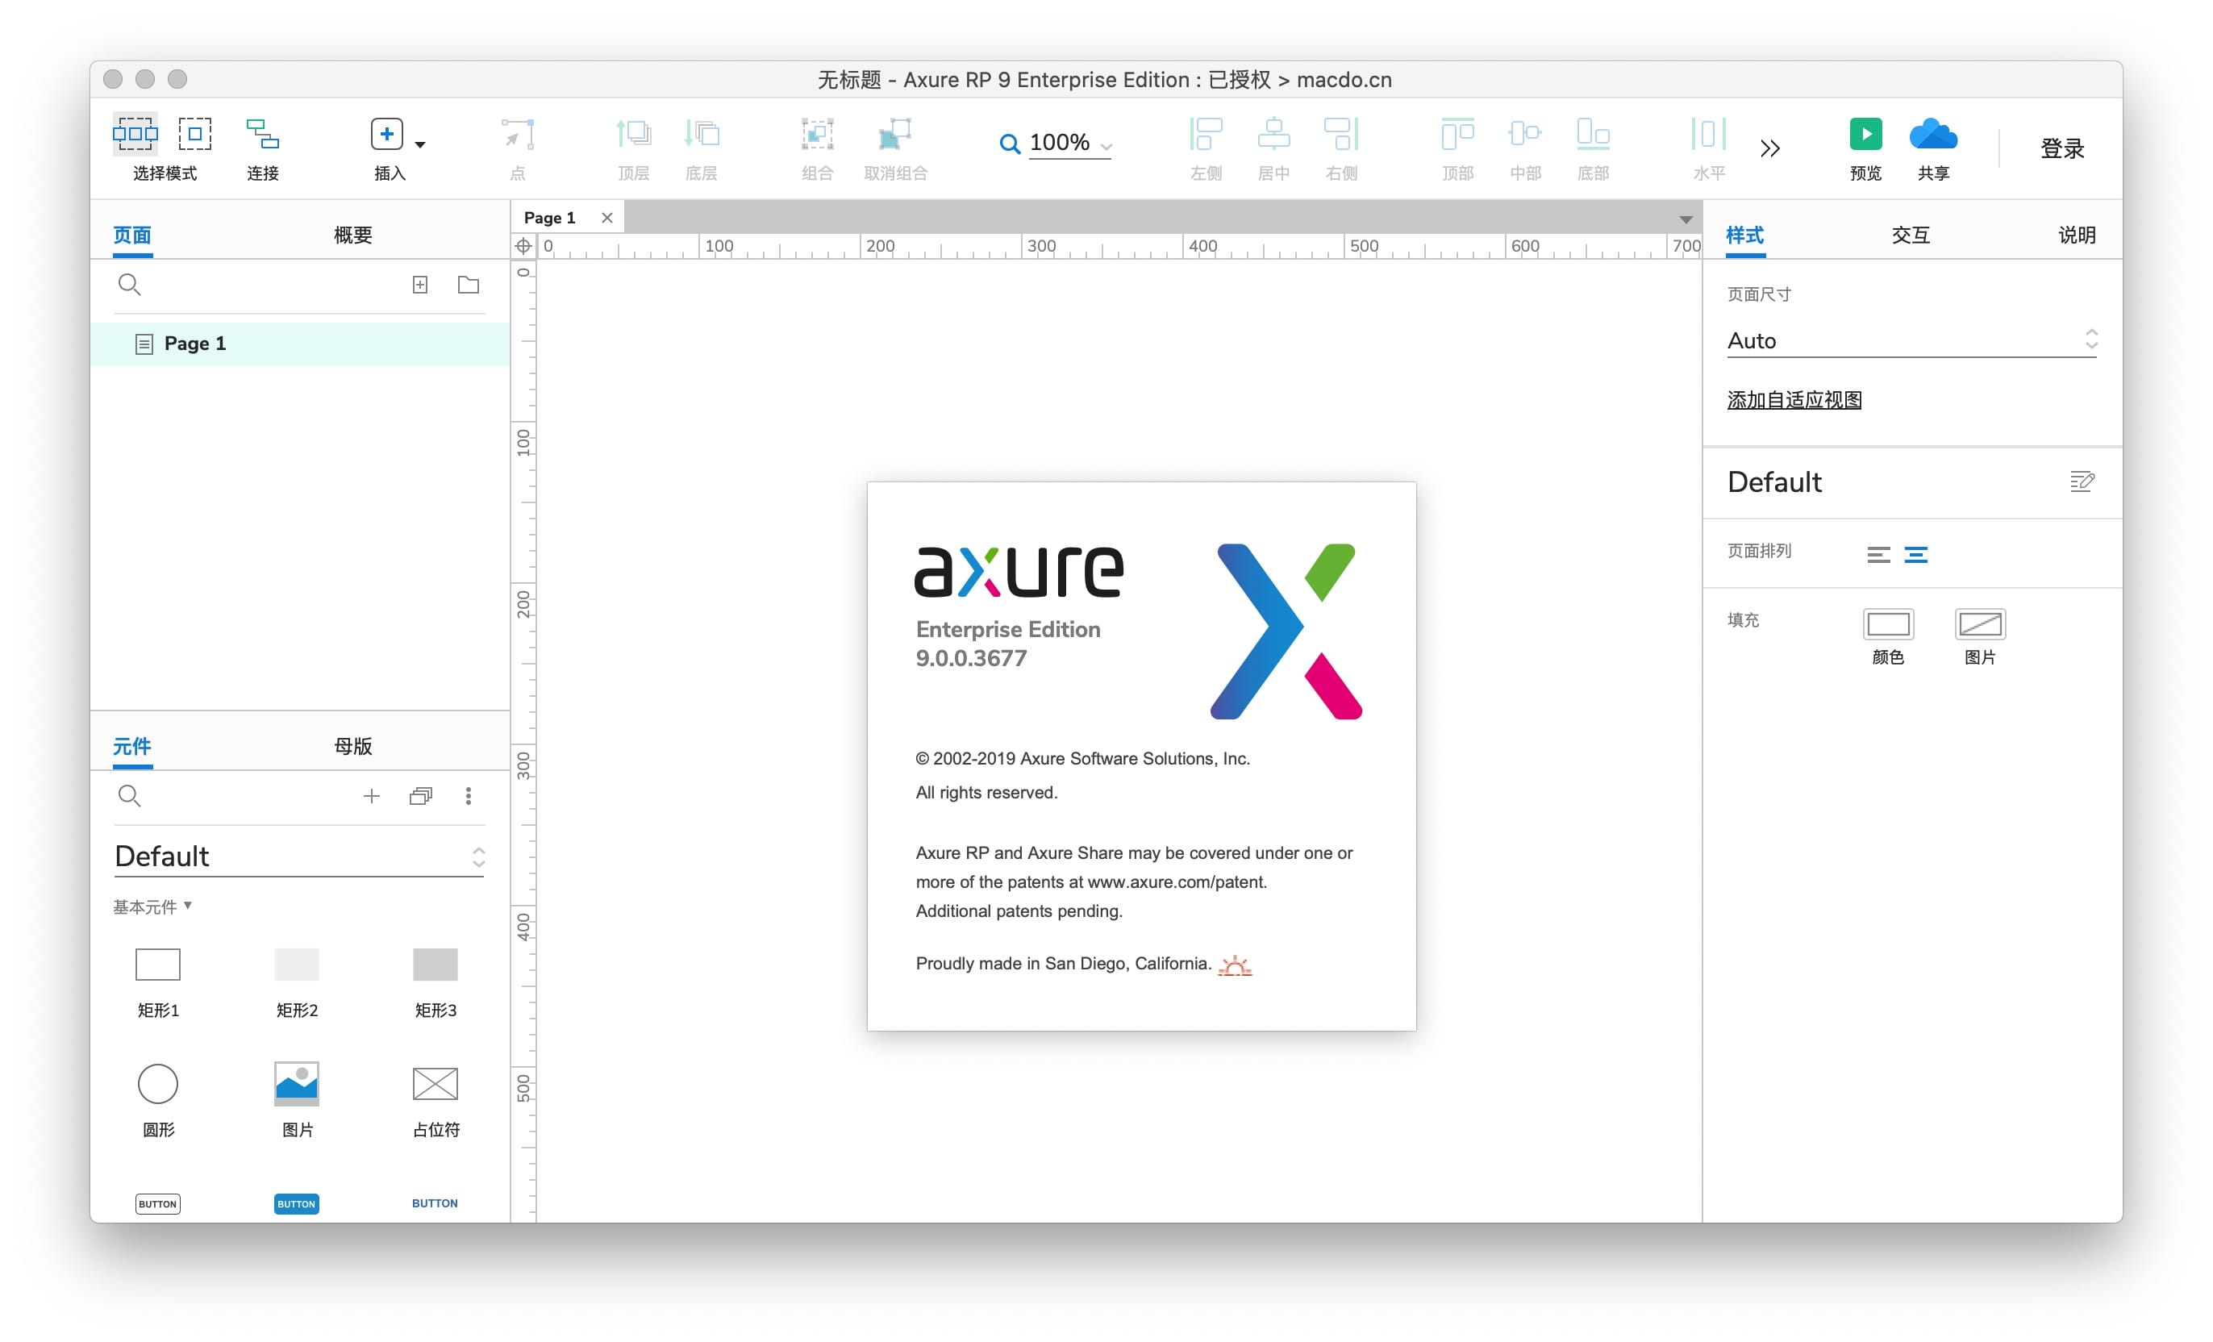2213x1342 pixels.
Task: Set page alignment to left
Action: [1878, 555]
